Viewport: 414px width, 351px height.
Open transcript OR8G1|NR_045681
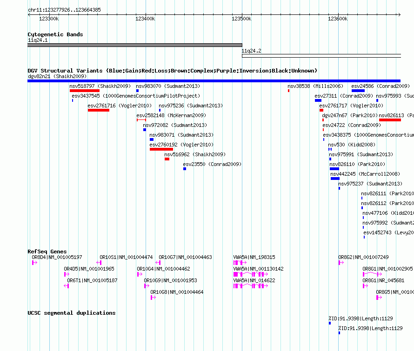[x=383, y=280]
